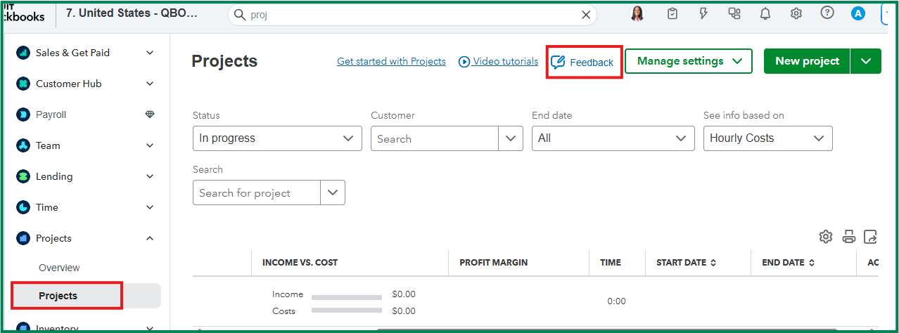
Task: Open table settings gear above columns
Action: click(x=826, y=237)
